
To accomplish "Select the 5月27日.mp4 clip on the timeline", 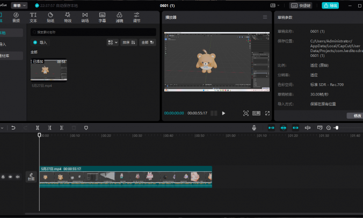I will click(x=126, y=177).
